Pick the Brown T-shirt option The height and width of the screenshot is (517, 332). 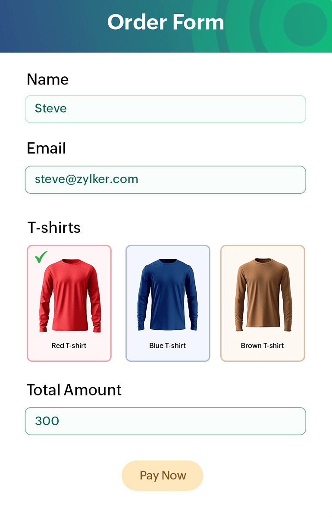263,303
